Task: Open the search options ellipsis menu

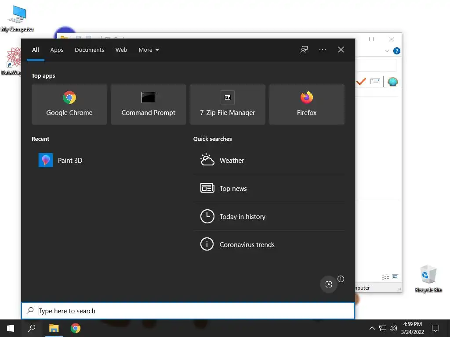Action: (x=322, y=50)
